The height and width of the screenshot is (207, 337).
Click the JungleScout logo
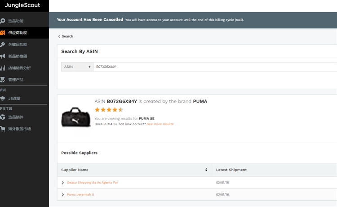pos(22,5)
